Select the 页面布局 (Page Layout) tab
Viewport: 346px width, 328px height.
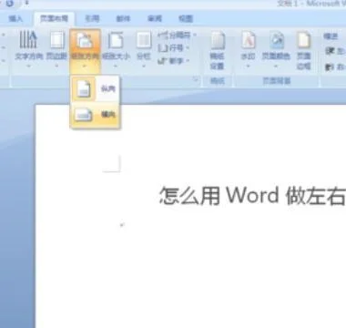coord(54,18)
